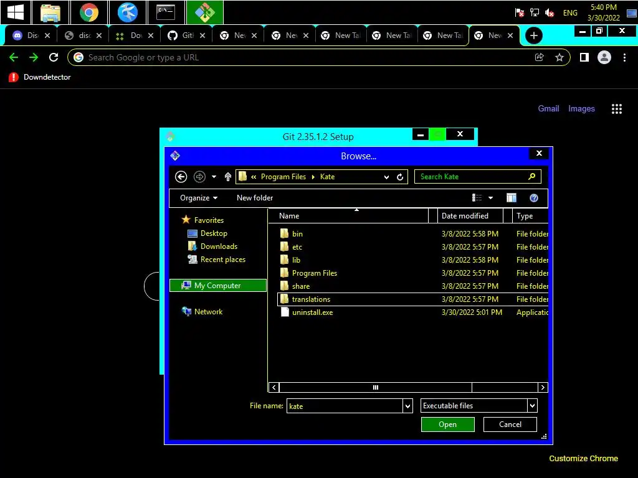Open the Google apps grid
638x478 pixels.
tap(617, 108)
